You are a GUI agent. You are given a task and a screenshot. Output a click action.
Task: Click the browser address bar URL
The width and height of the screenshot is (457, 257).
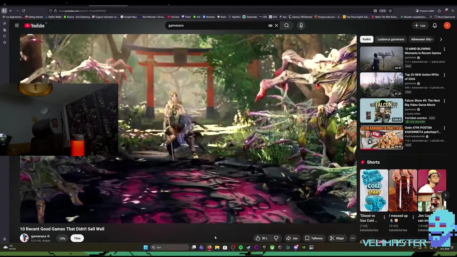(82, 11)
